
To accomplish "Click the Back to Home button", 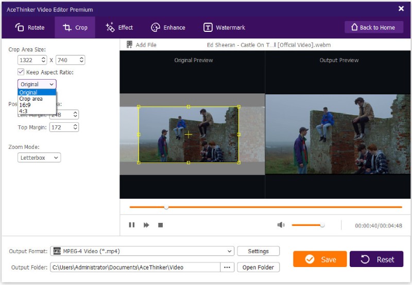I will tap(374, 27).
